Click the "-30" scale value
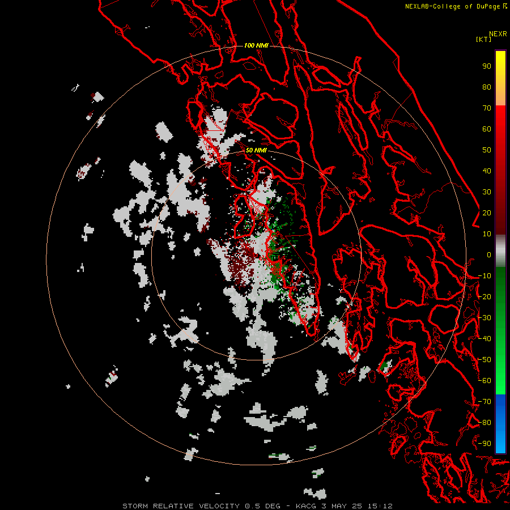510x510 pixels. pos(484,318)
